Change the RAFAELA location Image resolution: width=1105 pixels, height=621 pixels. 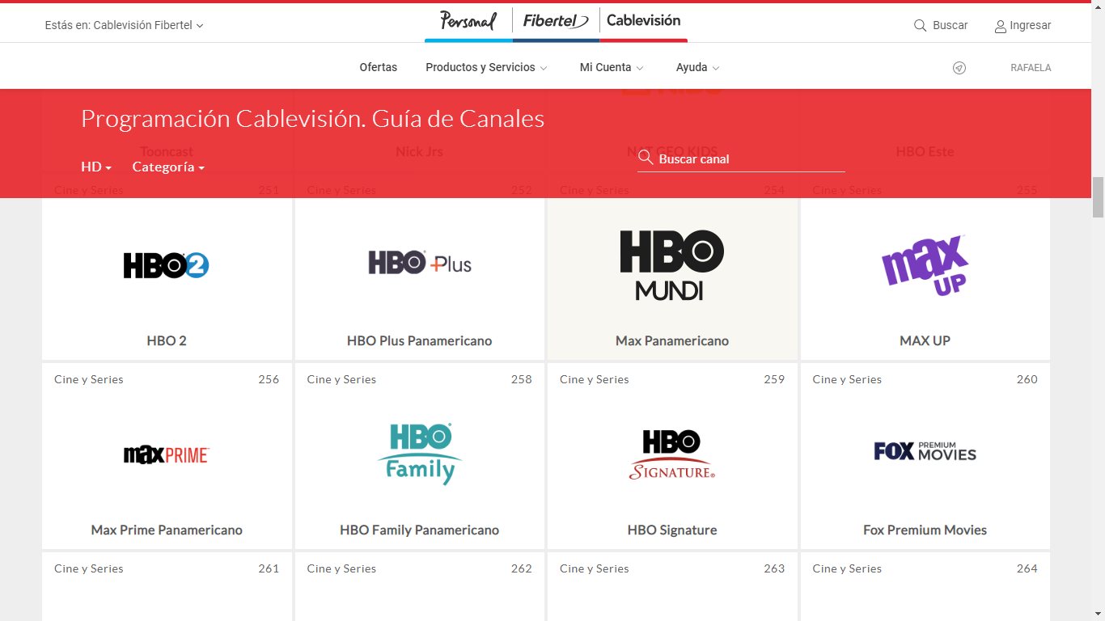[x=1031, y=68]
